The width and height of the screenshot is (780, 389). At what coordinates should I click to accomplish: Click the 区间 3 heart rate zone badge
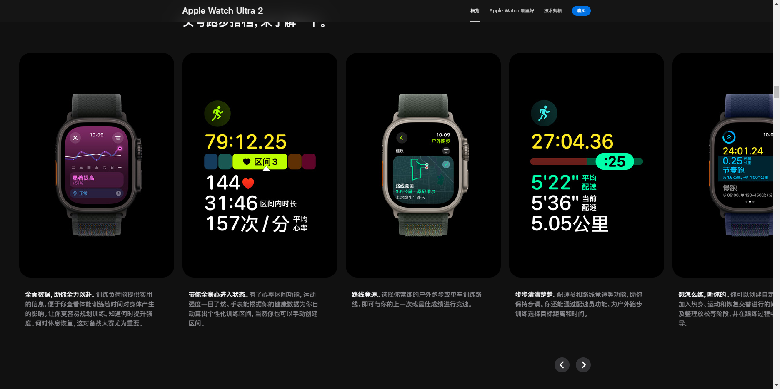(260, 161)
